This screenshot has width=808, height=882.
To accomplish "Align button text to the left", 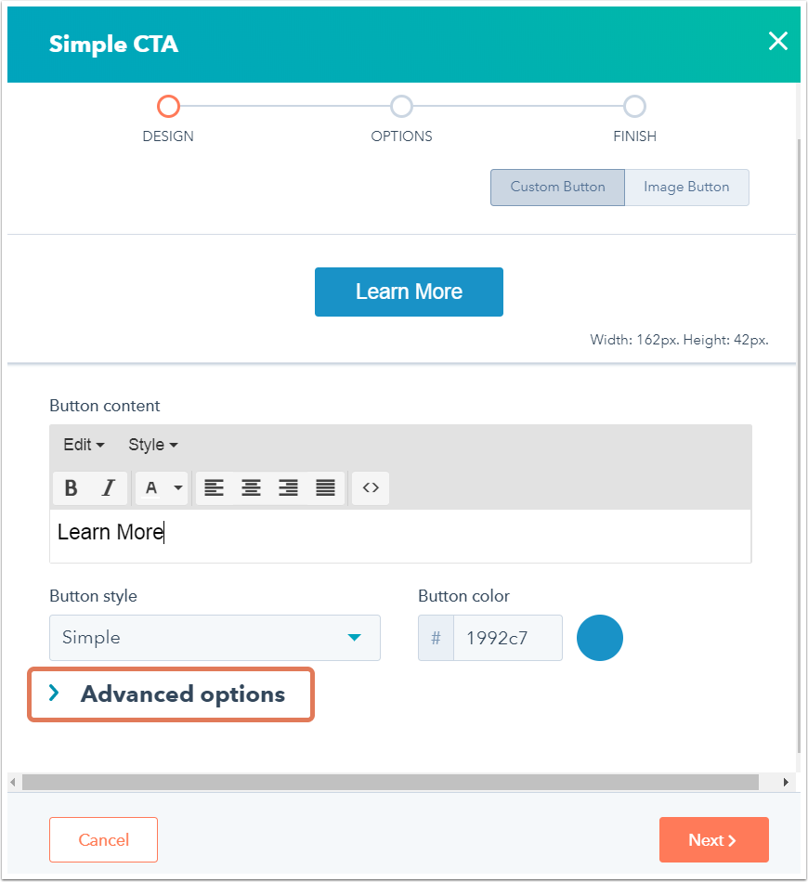I will [x=215, y=488].
